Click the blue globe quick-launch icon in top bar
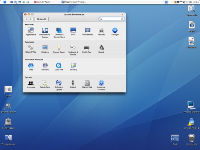 [20, 2]
